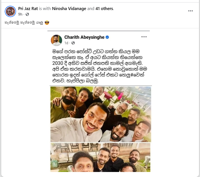This screenshot has width=200, height=177.
Task: Open Charith Abeysinghe name in shared post
Action: (84, 37)
